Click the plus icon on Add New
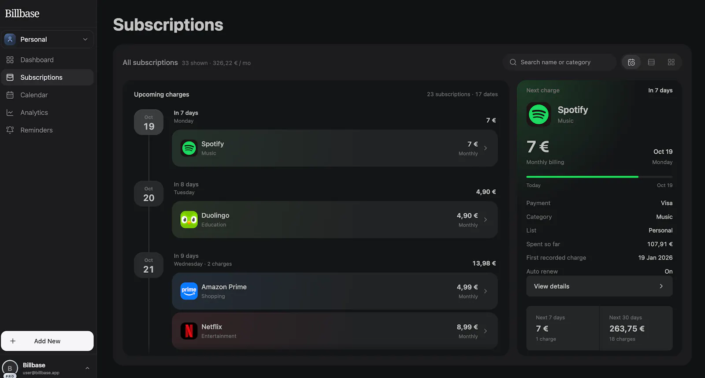The width and height of the screenshot is (705, 378). point(13,341)
